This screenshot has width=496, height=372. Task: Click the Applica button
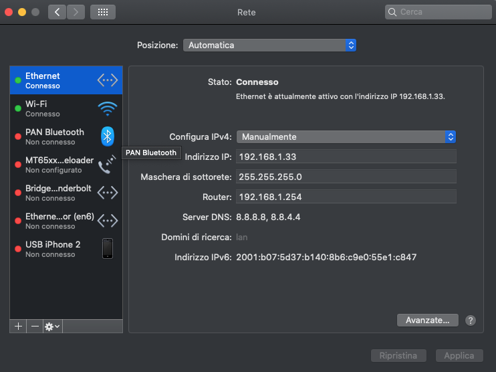459,355
